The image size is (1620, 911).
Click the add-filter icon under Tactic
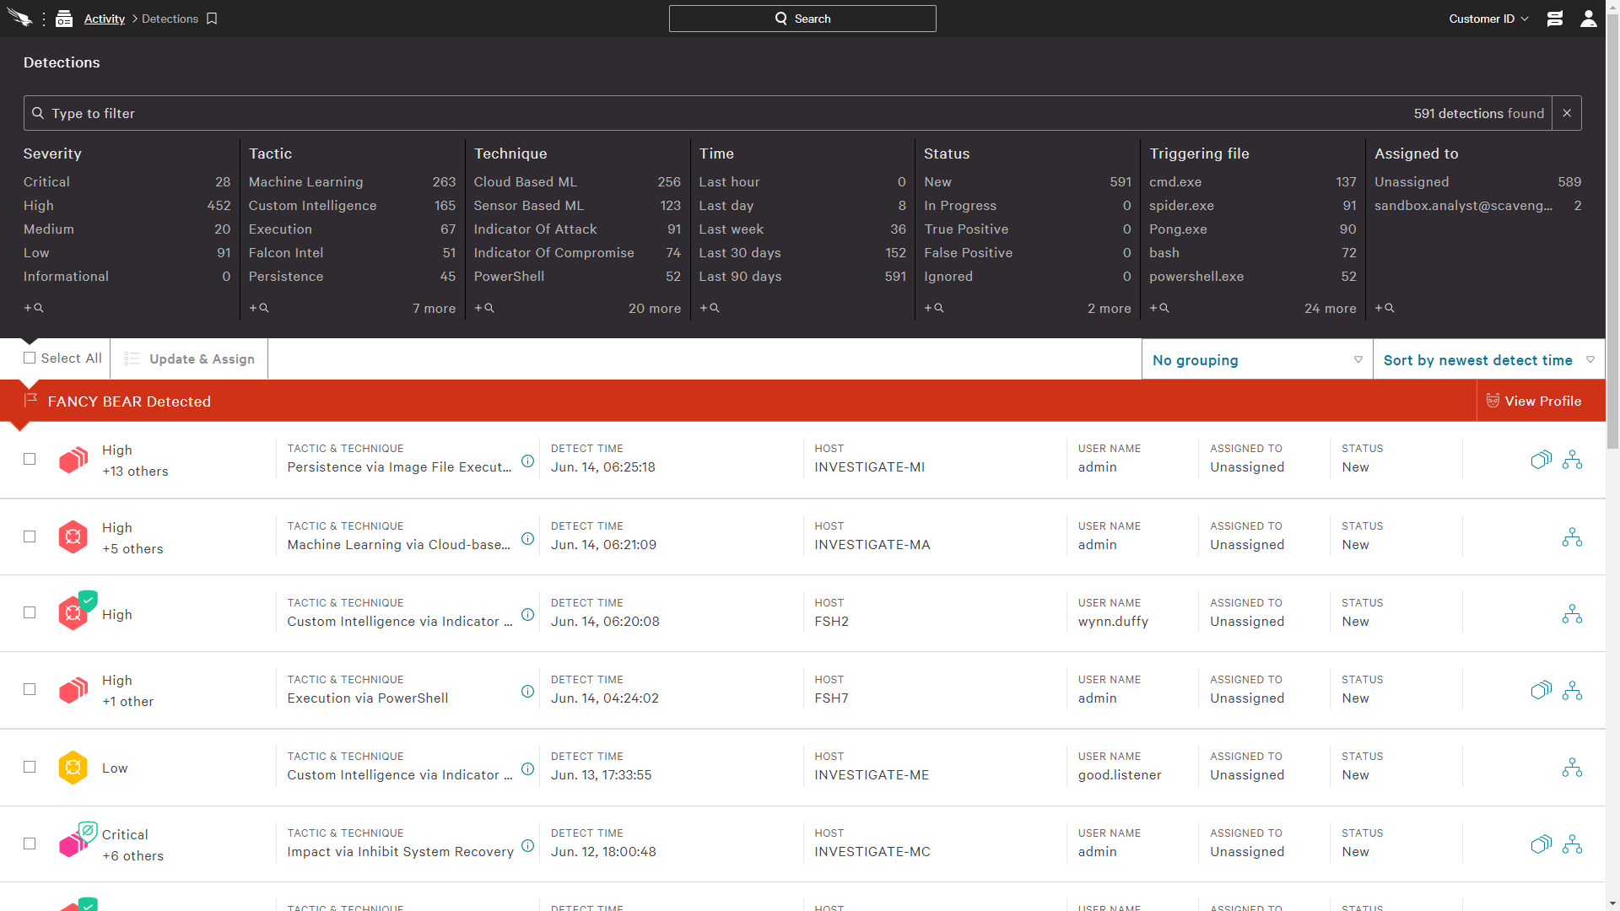(x=259, y=308)
